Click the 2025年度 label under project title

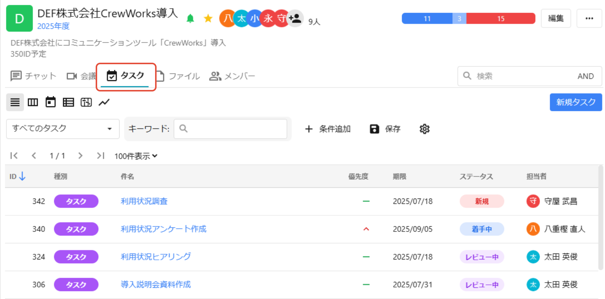coord(53,26)
